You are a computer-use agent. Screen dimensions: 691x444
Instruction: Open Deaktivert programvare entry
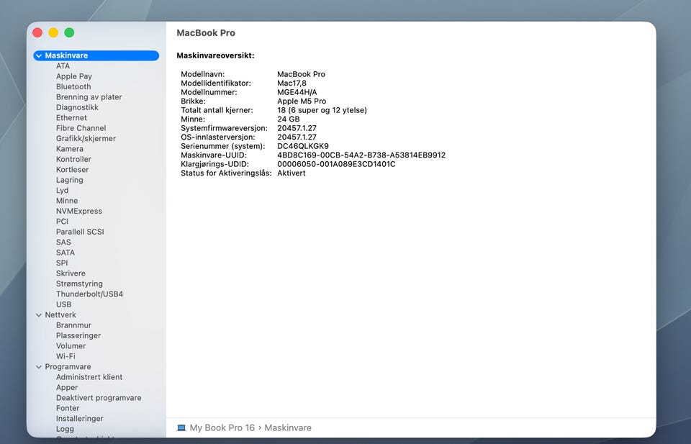click(x=99, y=398)
